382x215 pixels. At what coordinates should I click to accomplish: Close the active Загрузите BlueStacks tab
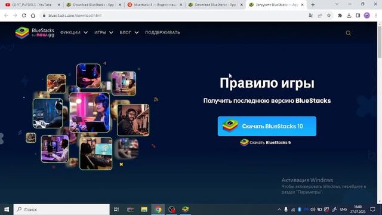pos(303,5)
